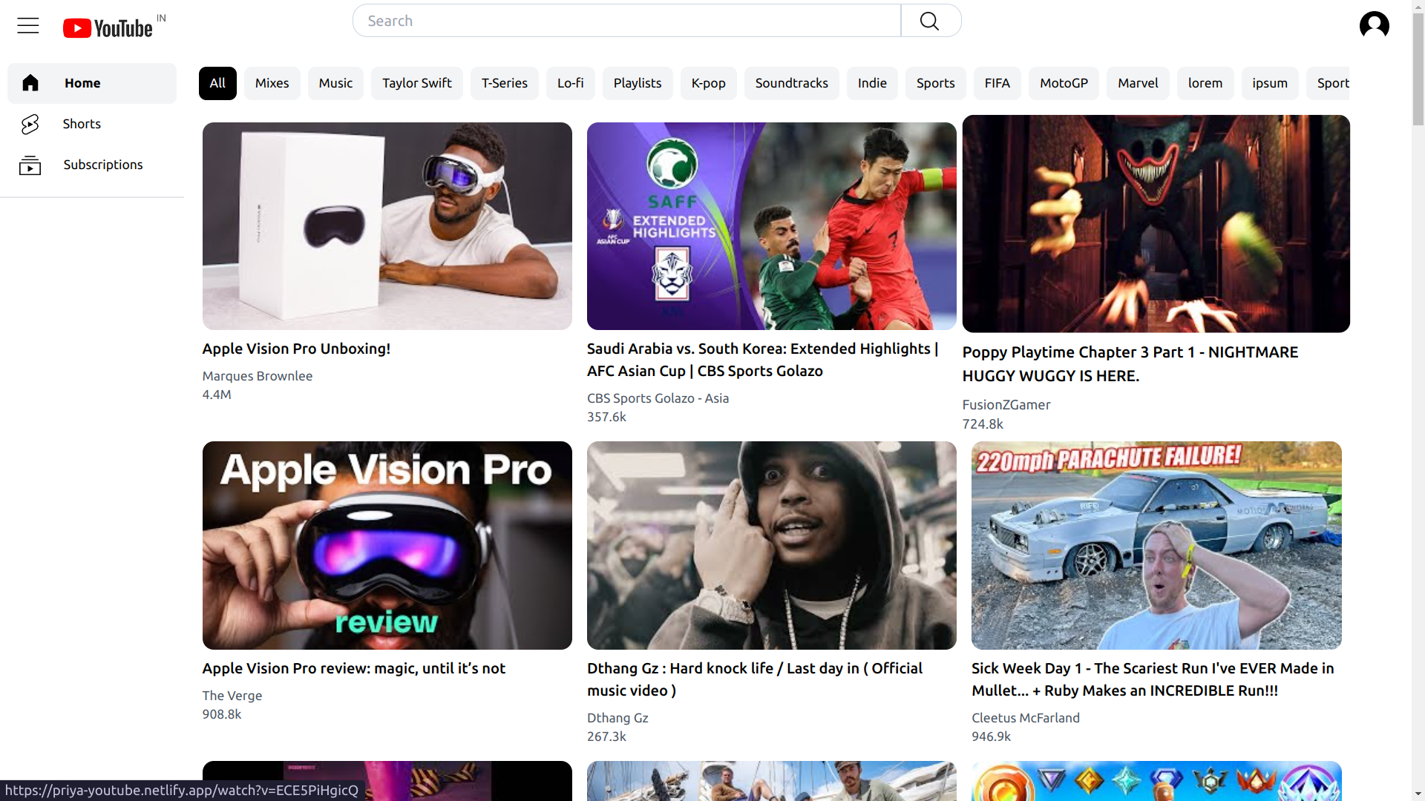Select the FIFA filter chip

(x=997, y=83)
